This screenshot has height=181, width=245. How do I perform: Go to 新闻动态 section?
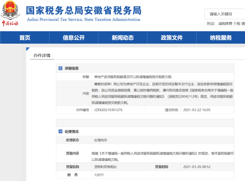(123, 38)
